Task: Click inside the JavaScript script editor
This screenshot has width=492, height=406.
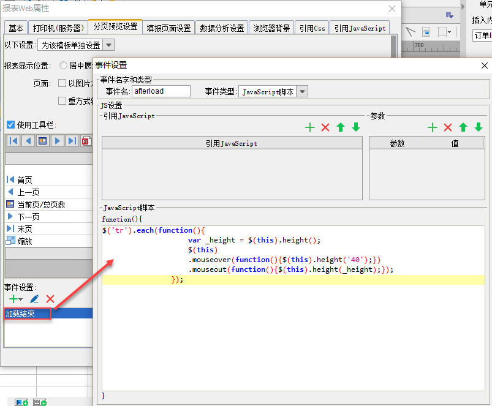Action: pos(293,308)
